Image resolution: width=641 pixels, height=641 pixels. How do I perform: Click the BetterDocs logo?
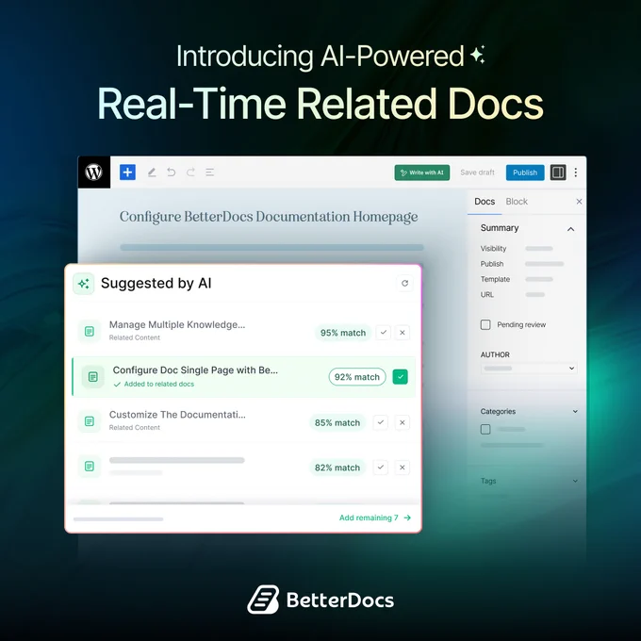tap(320, 600)
